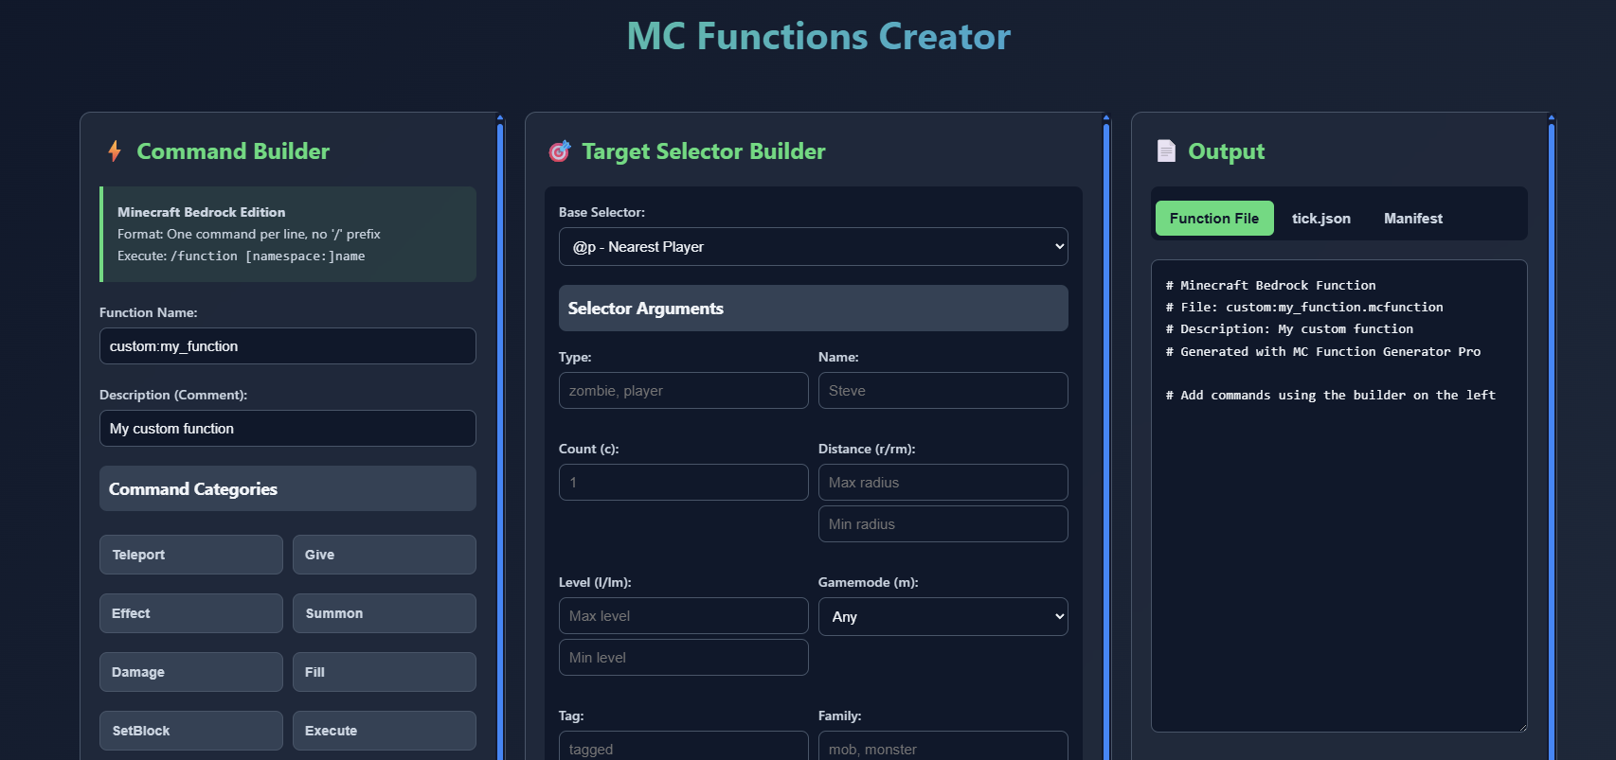This screenshot has height=760, width=1616.
Task: Choose the Teleport command category
Action: (191, 555)
